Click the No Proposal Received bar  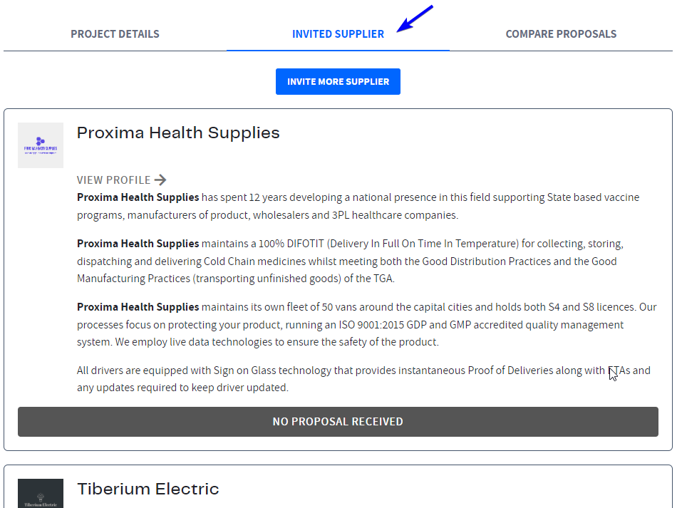(338, 422)
